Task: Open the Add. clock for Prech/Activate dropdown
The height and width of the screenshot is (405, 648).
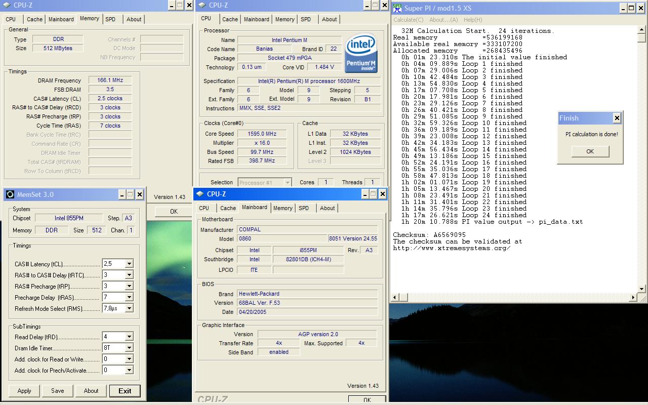Action: [x=129, y=370]
